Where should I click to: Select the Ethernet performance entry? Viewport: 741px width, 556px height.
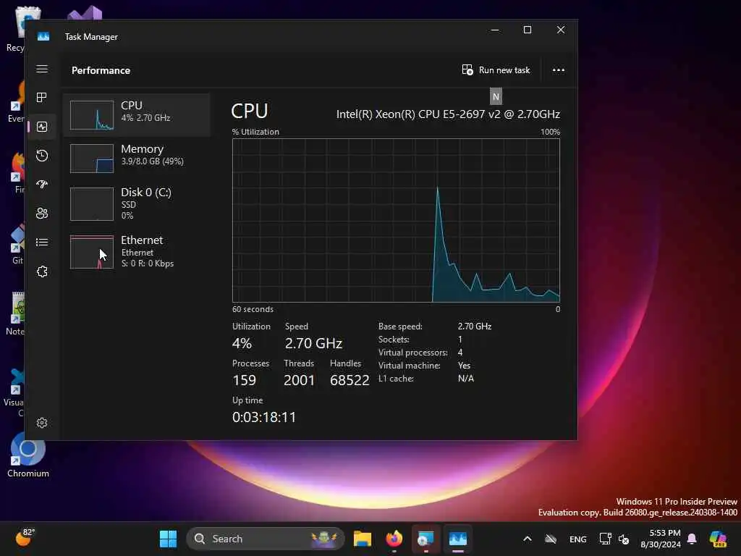coord(137,251)
